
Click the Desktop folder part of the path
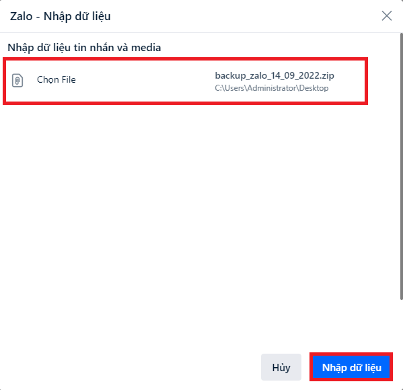coord(314,88)
